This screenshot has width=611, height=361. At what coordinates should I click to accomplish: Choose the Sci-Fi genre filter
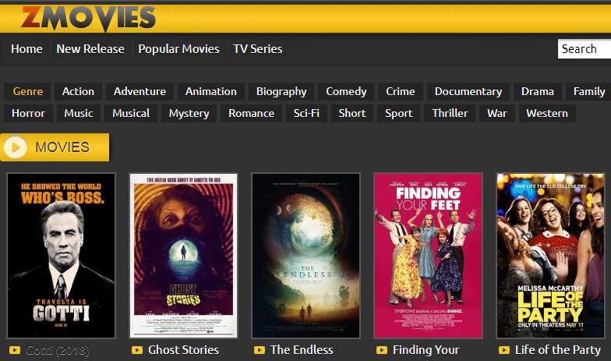tap(306, 113)
